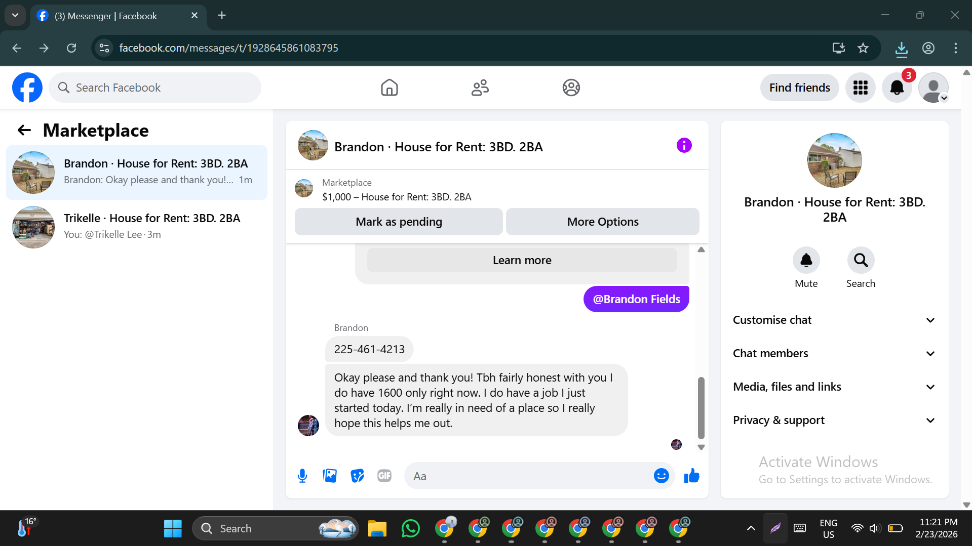This screenshot has width=972, height=546.
Task: Click the @Brandon Fields mention message
Action: pos(636,299)
